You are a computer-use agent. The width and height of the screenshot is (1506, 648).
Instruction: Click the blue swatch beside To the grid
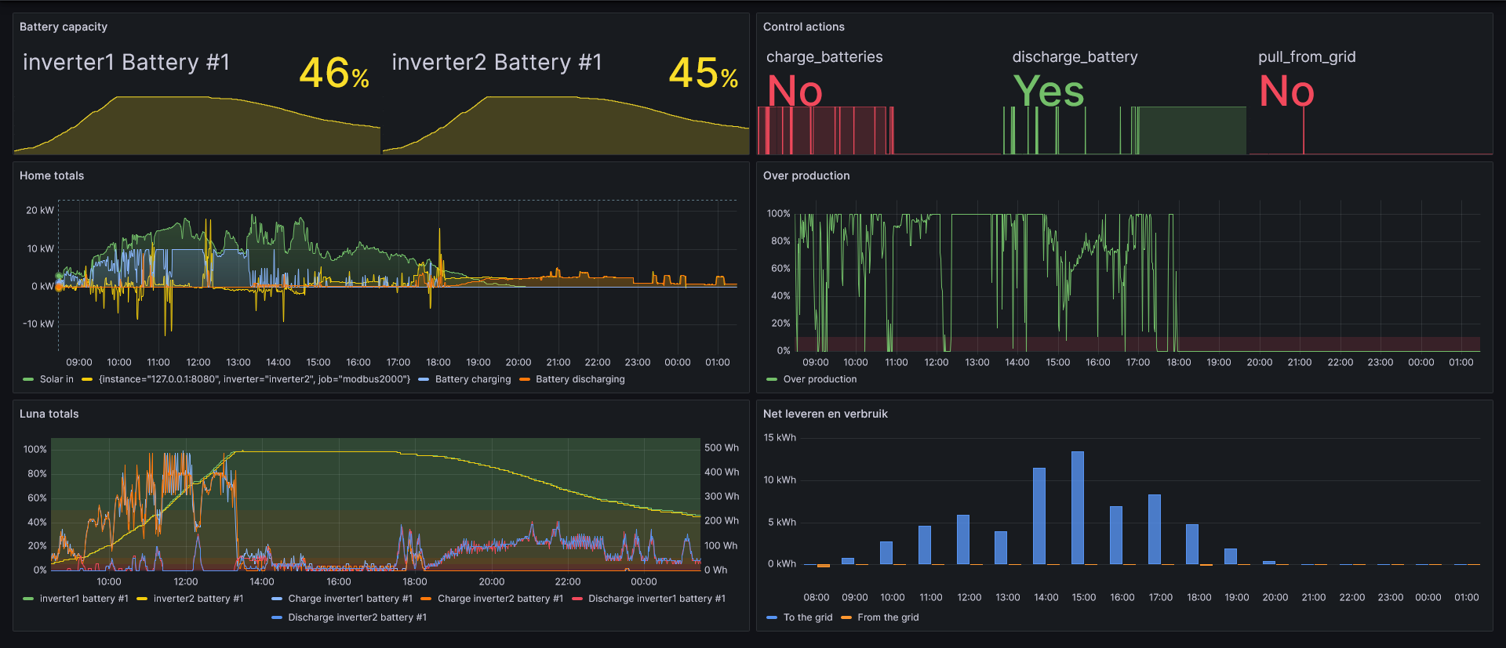[x=772, y=617]
